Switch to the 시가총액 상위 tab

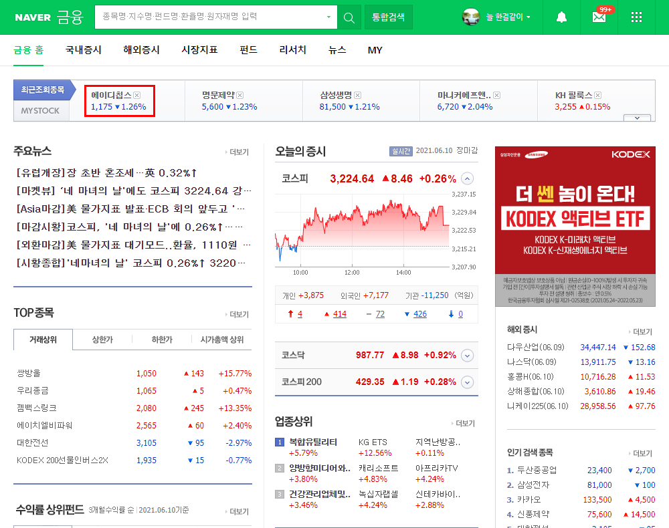point(222,340)
